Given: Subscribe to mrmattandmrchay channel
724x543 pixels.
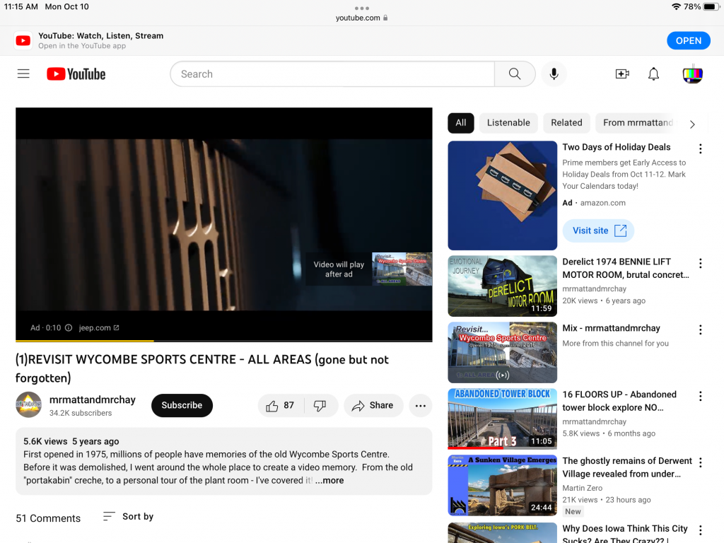Looking at the screenshot, I should (x=182, y=405).
